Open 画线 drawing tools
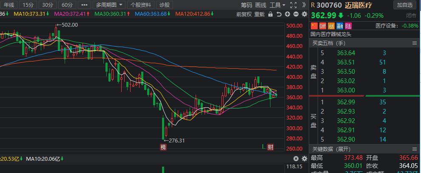 tap(260, 5)
